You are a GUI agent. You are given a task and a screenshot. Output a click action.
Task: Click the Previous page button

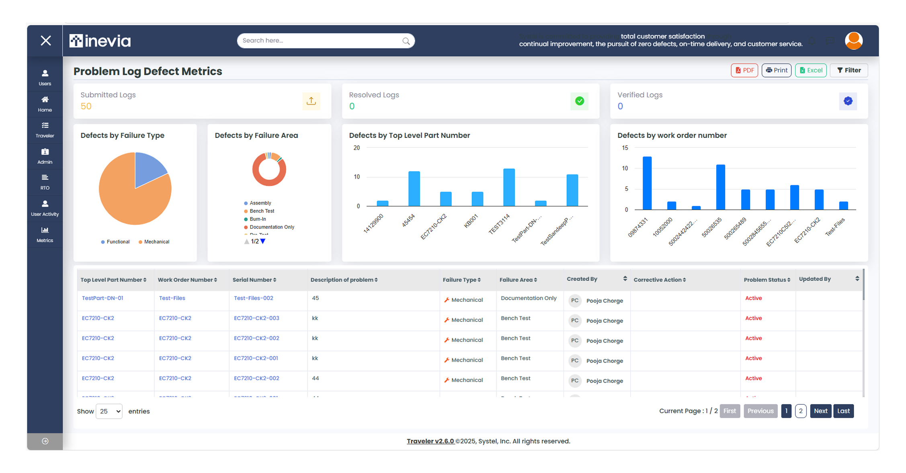760,411
